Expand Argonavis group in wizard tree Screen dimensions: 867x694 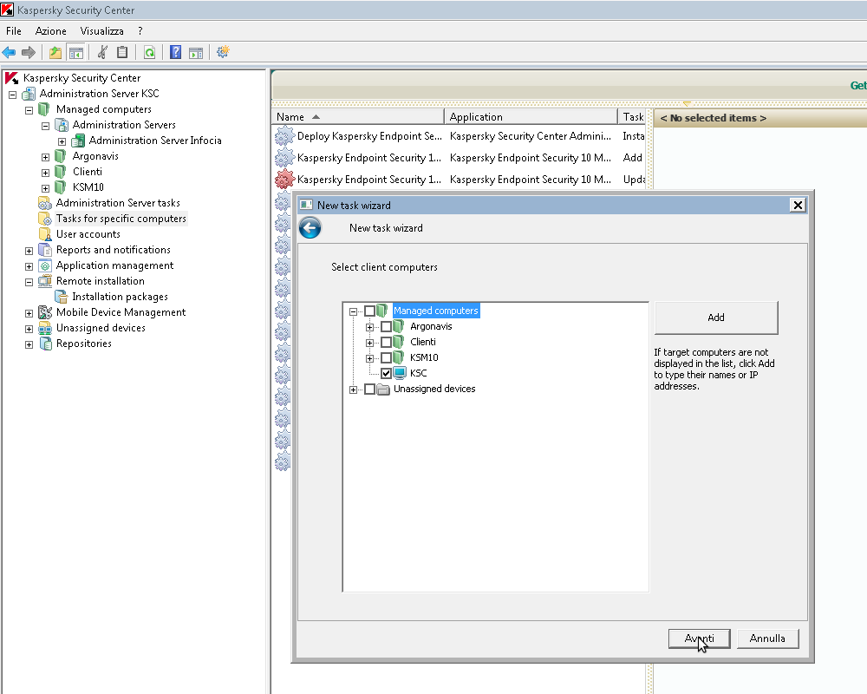click(x=369, y=327)
